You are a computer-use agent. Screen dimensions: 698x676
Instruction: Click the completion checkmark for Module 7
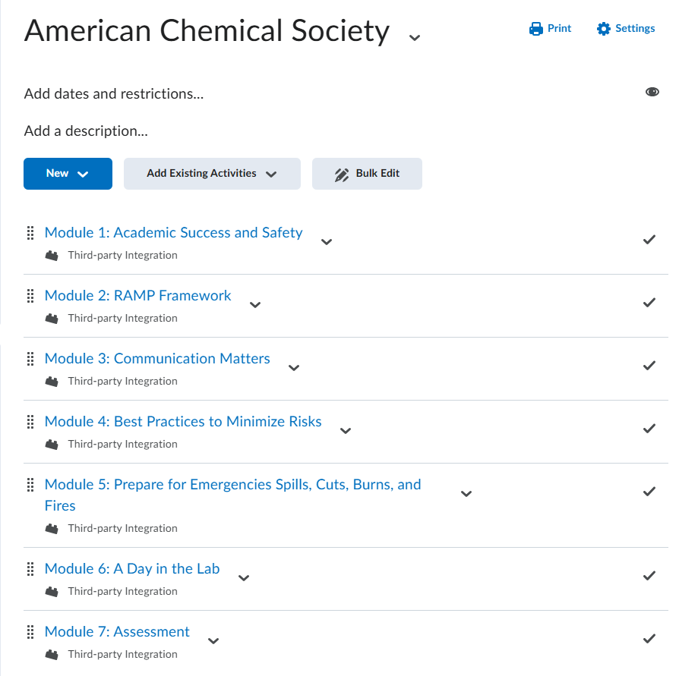tap(649, 639)
